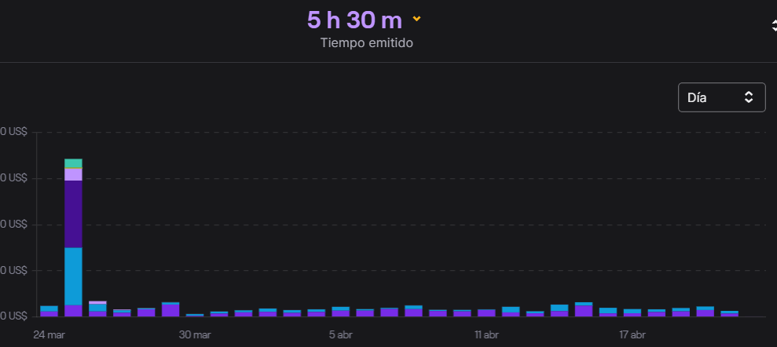Click the 5 abr axis label
The image size is (777, 347).
(x=340, y=335)
